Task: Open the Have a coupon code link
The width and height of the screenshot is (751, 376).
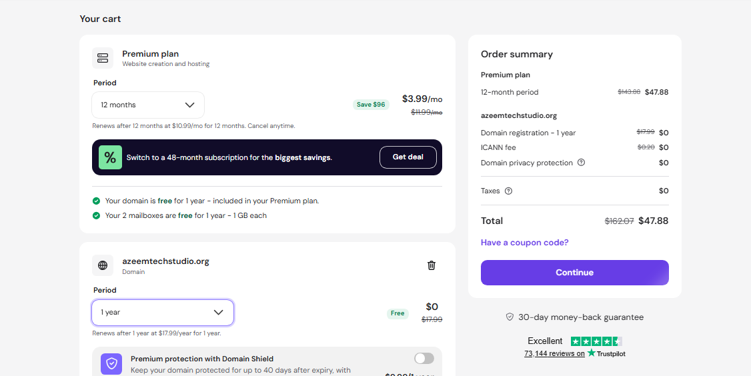Action: pyautogui.click(x=524, y=243)
